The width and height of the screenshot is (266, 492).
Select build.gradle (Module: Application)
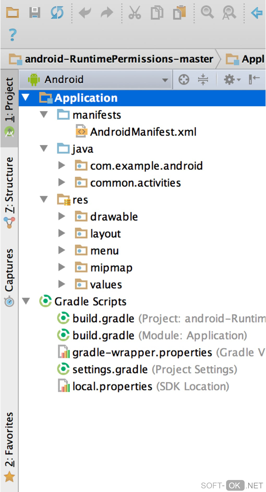160,335
